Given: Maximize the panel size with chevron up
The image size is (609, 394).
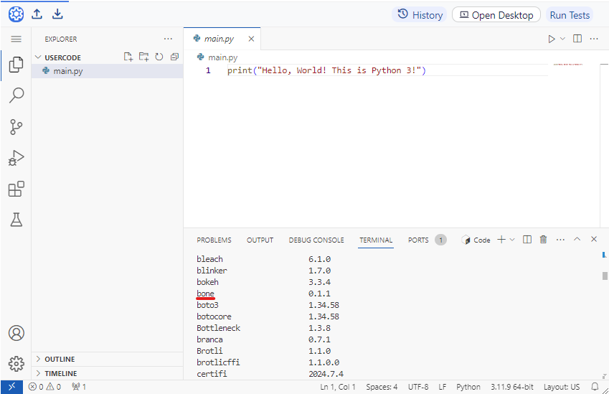Looking at the screenshot, I should (x=577, y=240).
